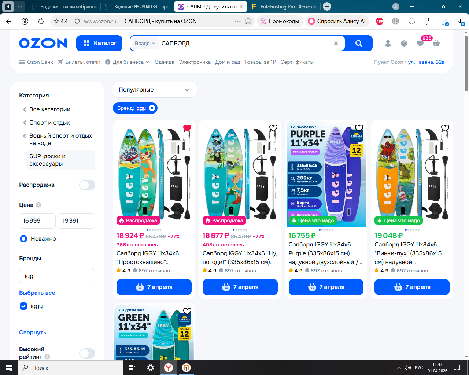Open favorites heart icon with 685 badge
The image size is (469, 375).
tap(420, 43)
